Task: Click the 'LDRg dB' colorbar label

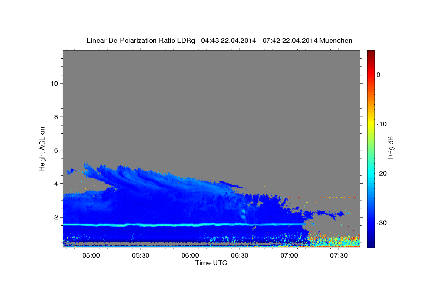Action: pos(390,149)
